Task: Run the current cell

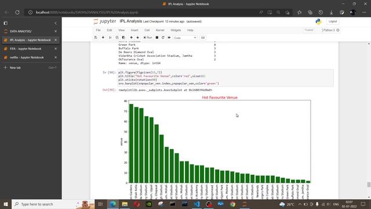Action: coord(148,38)
